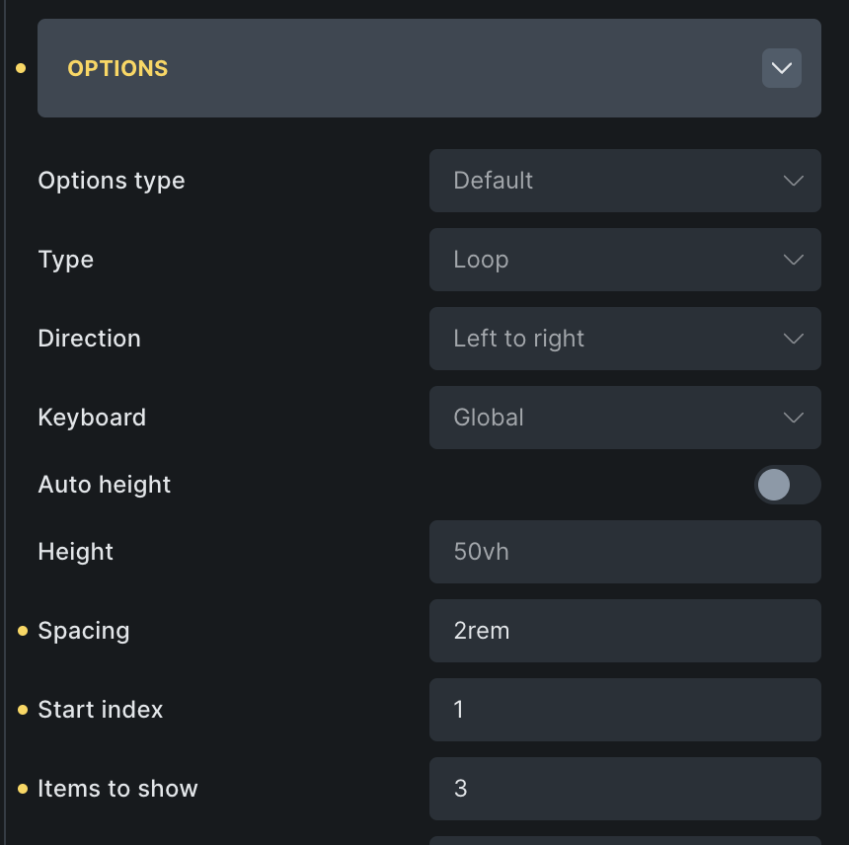The width and height of the screenshot is (849, 845).
Task: Click the Start index input field
Action: tap(624, 710)
